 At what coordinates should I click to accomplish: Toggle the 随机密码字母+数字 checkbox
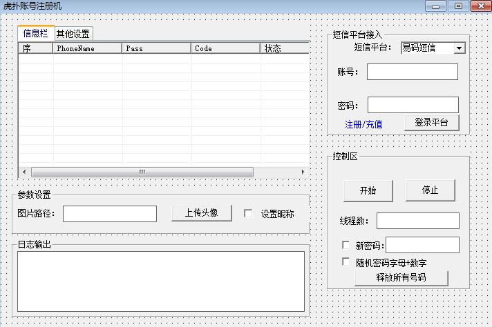click(346, 262)
